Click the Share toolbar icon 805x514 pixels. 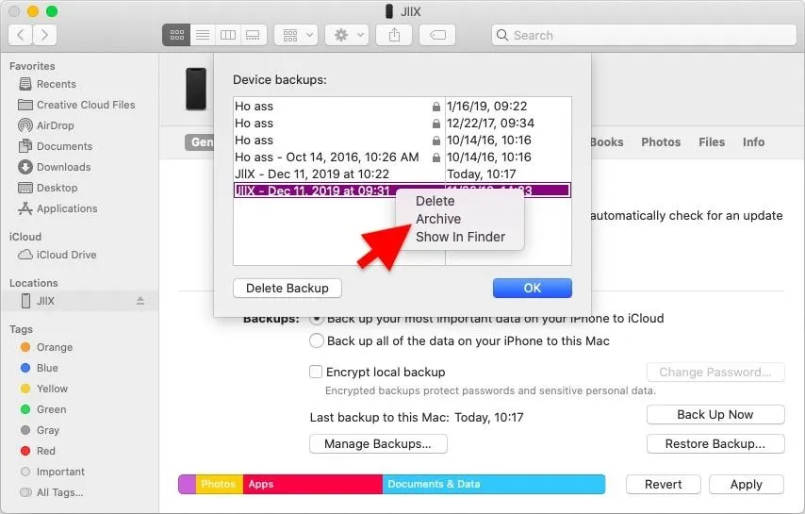[394, 35]
